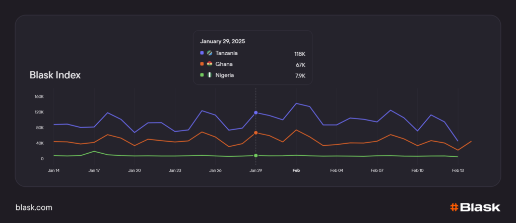516x223 pixels.
Task: Click the Nigeria flag icon in tooltip
Action: (x=210, y=75)
